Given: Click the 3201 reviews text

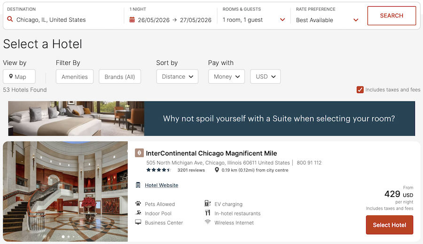Looking at the screenshot, I should [191, 170].
